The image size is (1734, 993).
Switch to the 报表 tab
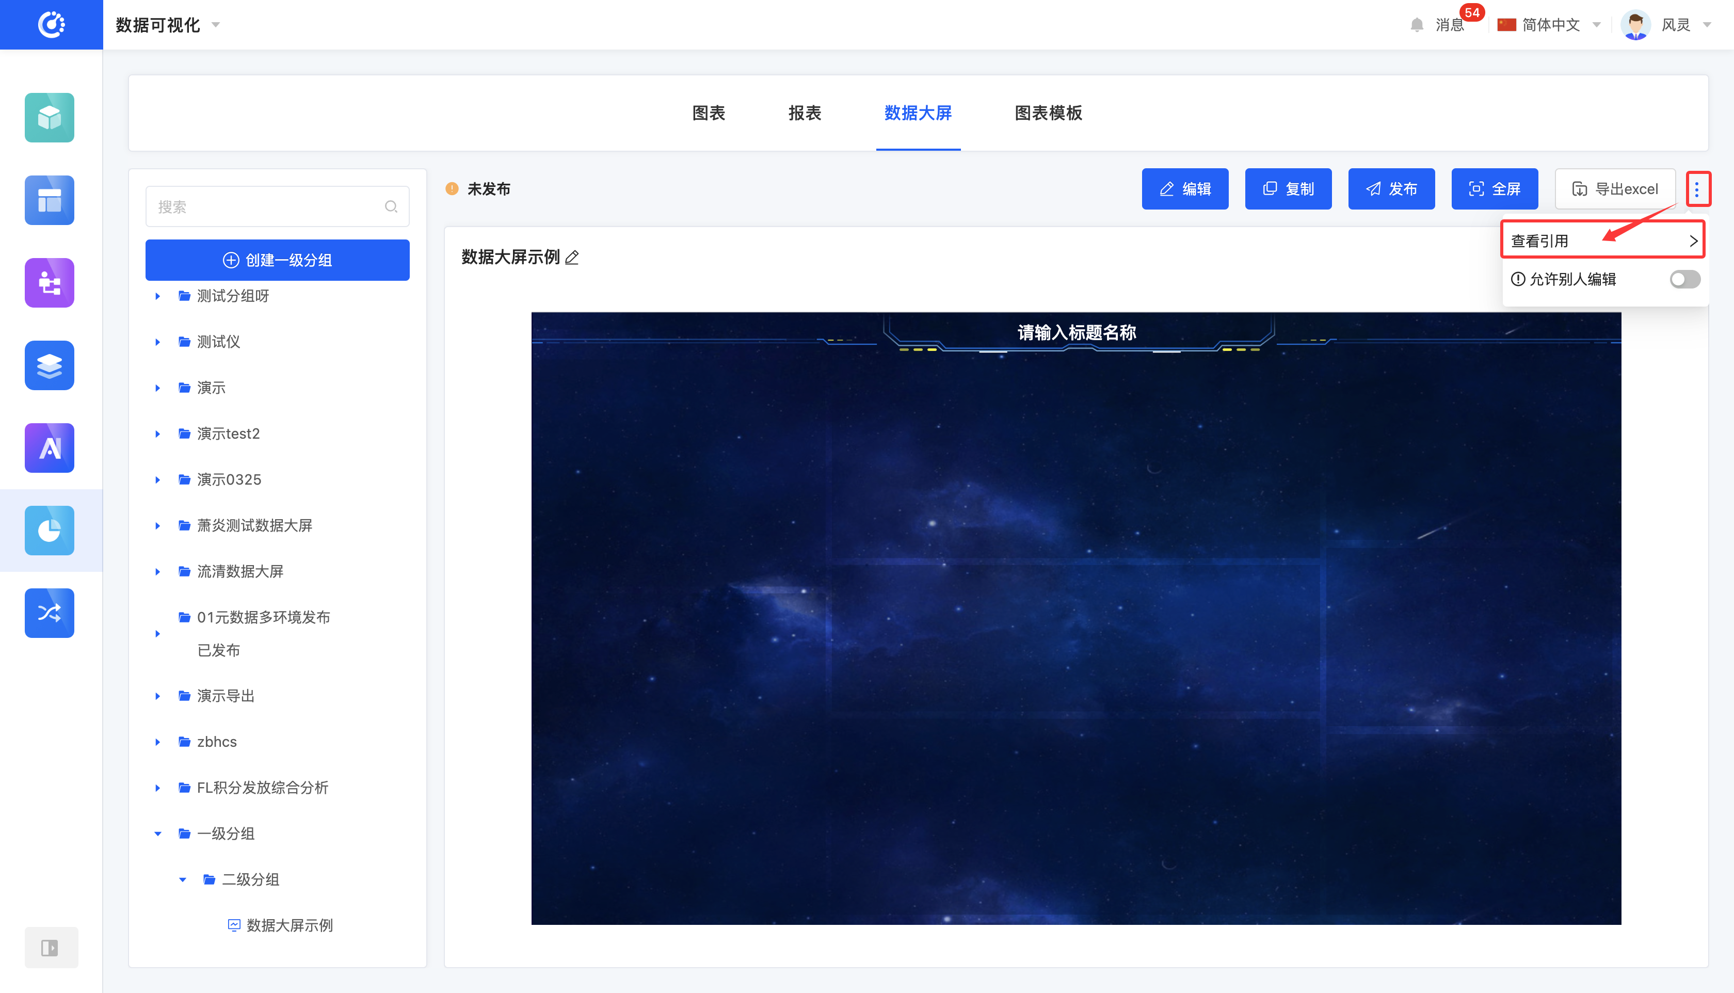805,113
